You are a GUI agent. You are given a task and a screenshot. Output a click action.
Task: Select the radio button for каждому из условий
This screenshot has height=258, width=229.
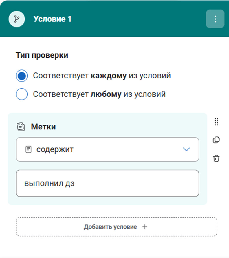22,76
